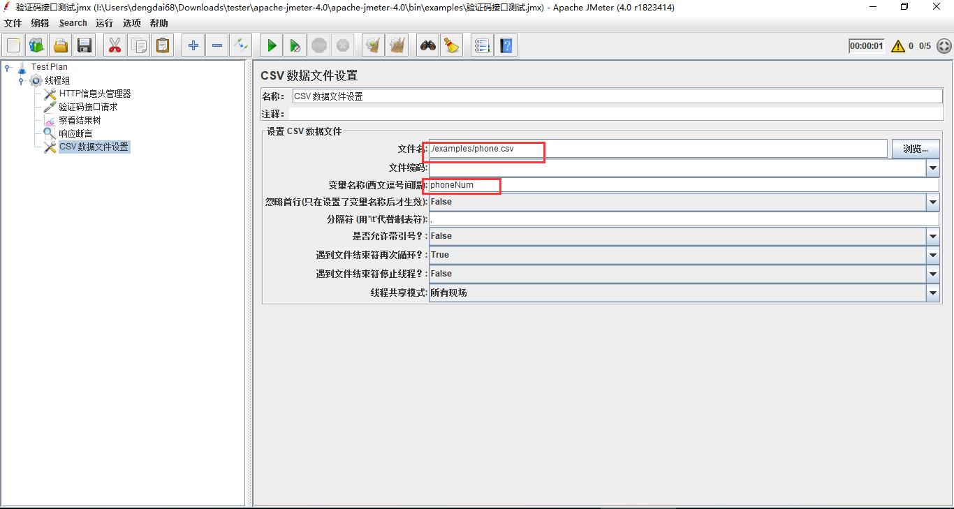954x509 pixels.
Task: Open 忽略首行 dropdown
Action: coord(933,202)
